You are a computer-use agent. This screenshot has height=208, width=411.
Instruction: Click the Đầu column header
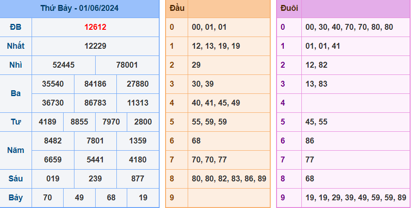tap(177, 8)
